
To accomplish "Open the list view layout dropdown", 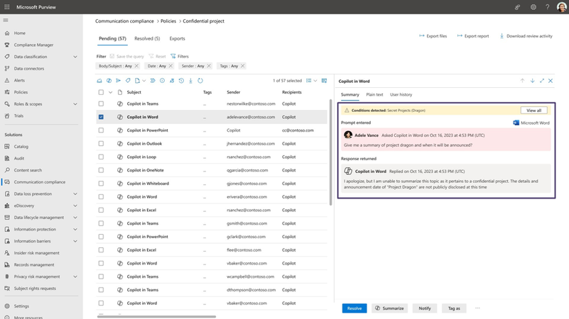I will [312, 81].
